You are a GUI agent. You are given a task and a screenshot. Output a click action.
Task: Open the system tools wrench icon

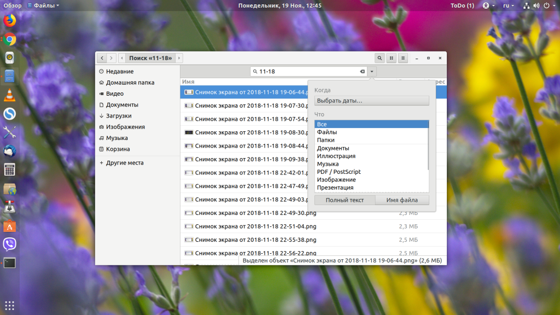click(10, 132)
